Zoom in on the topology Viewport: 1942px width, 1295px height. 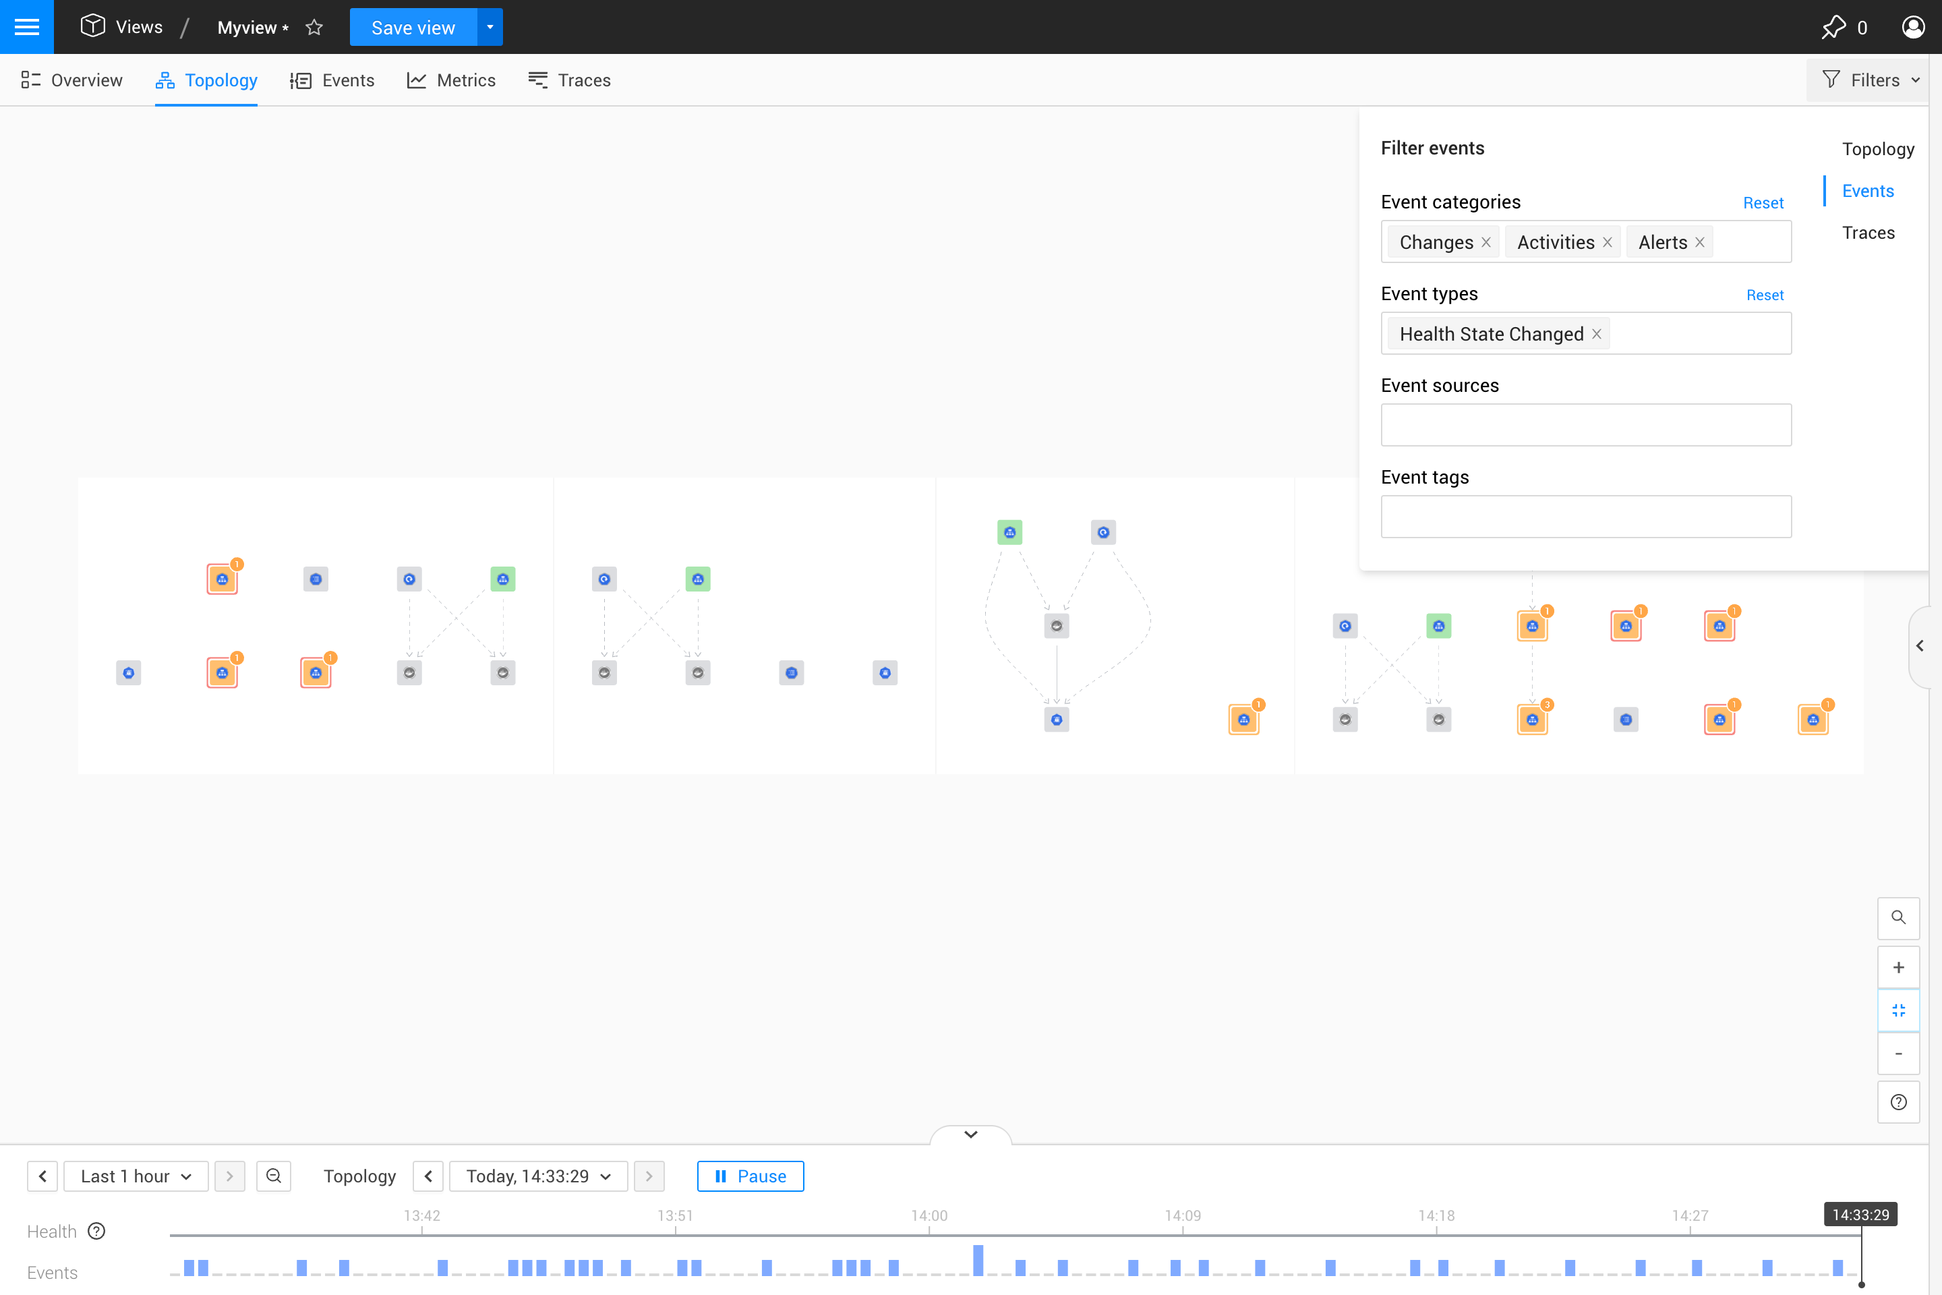[1898, 967]
